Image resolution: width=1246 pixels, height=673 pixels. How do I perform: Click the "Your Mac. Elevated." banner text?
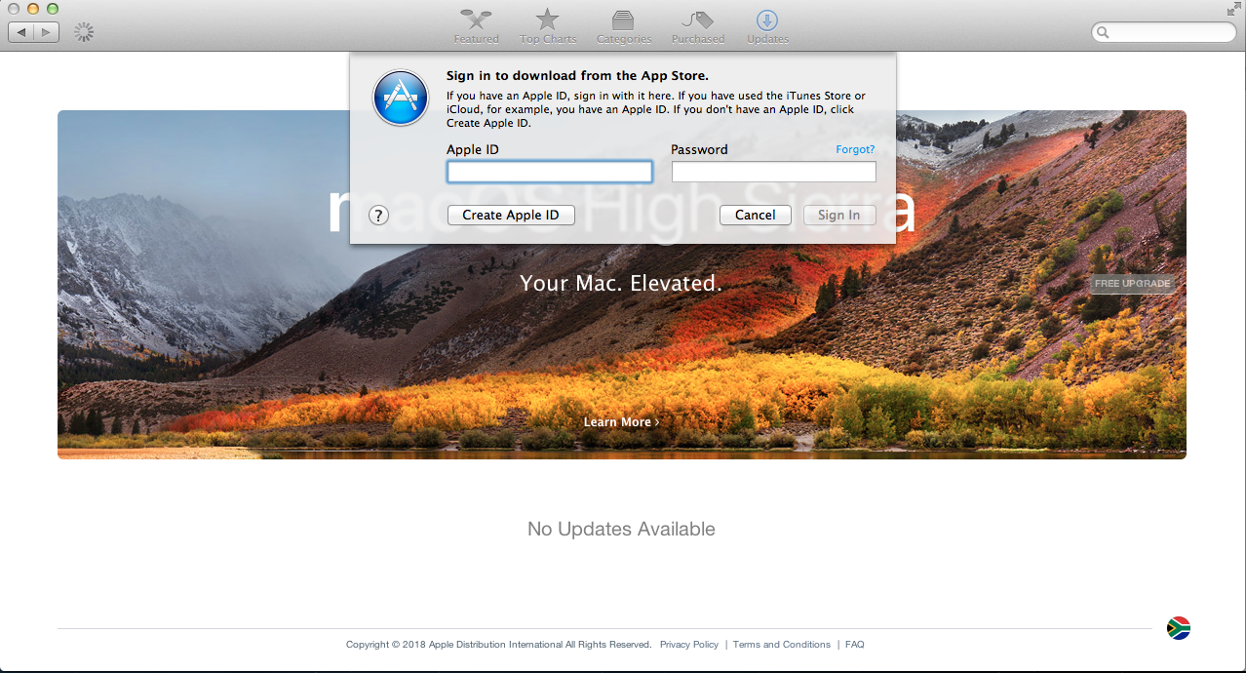[x=621, y=283]
